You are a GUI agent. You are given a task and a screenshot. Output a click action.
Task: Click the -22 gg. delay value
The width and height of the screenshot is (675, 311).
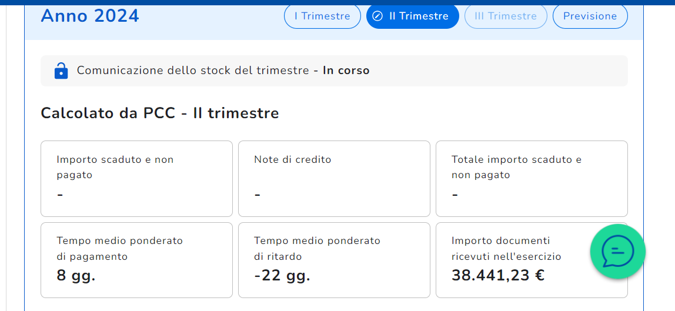[282, 275]
